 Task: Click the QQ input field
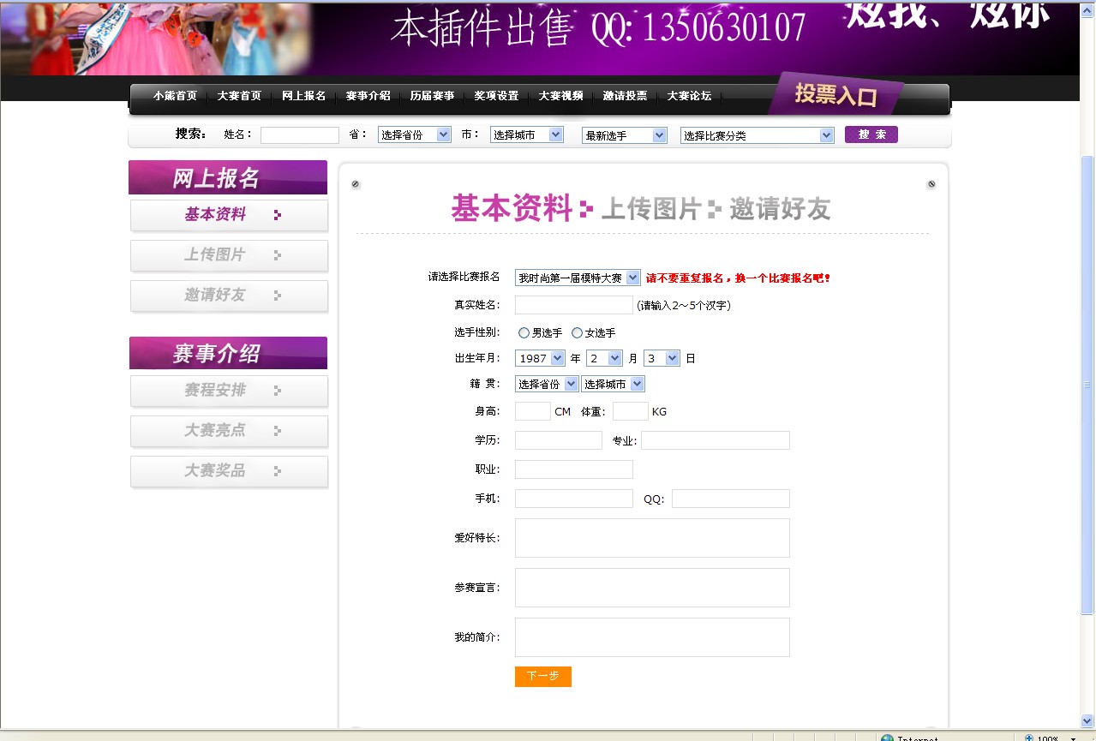point(731,499)
